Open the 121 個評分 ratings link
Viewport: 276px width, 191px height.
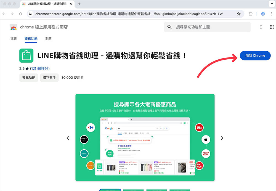tap(40, 68)
